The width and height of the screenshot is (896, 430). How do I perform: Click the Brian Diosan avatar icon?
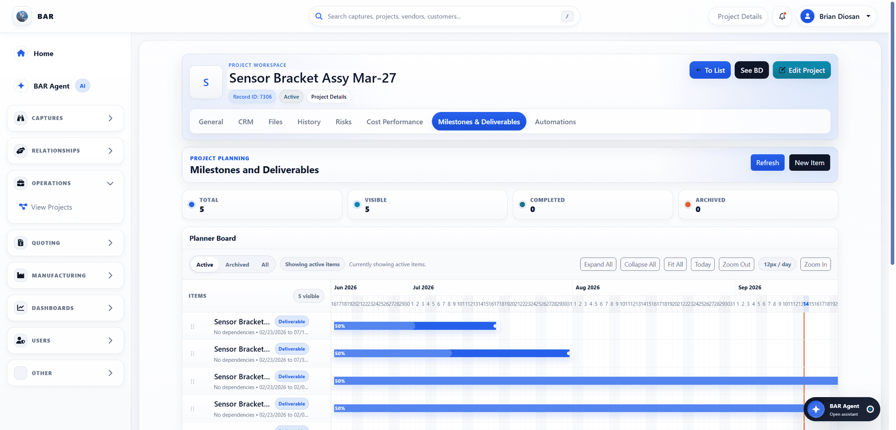(x=807, y=16)
